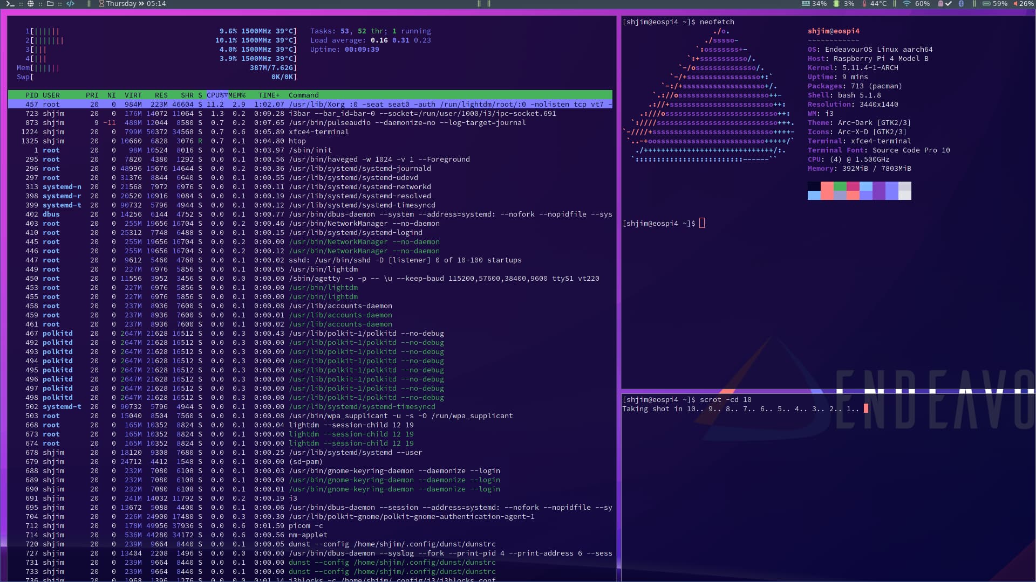Click the hourglass icon beside Thursday
This screenshot has height=582, width=1036.
[x=101, y=4]
